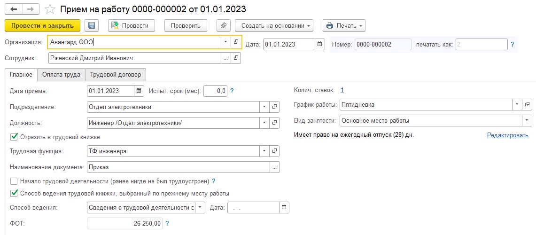The width and height of the screenshot is (536, 235).
Task: Uncheck Способ ведения трудовой книжки checkbox
Action: (x=14, y=193)
